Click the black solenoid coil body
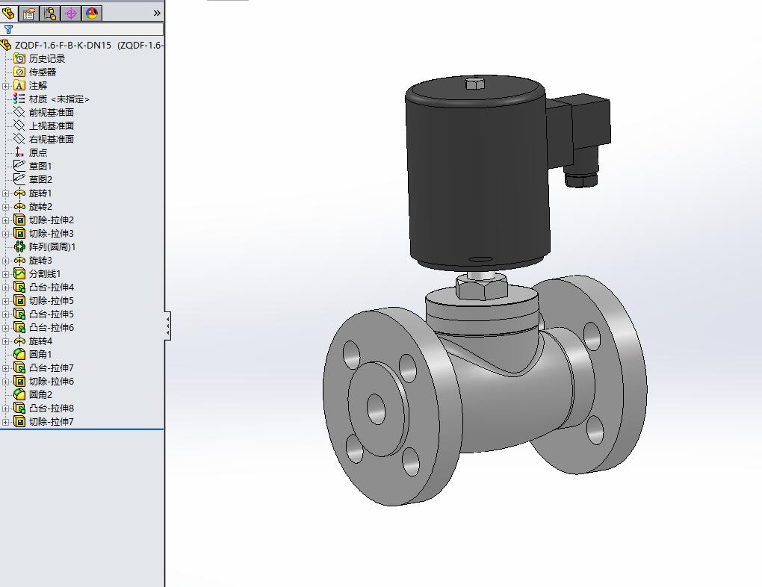 (479, 180)
